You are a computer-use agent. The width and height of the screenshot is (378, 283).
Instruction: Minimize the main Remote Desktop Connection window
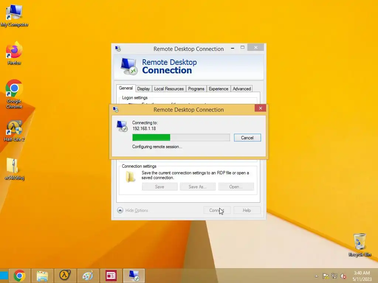click(233, 48)
